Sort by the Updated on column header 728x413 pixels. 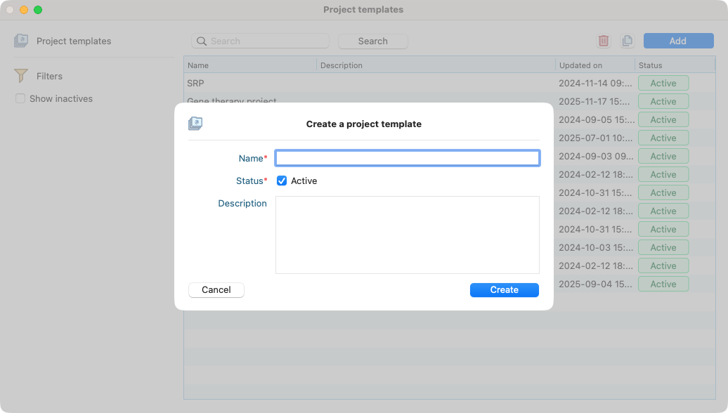coord(594,65)
